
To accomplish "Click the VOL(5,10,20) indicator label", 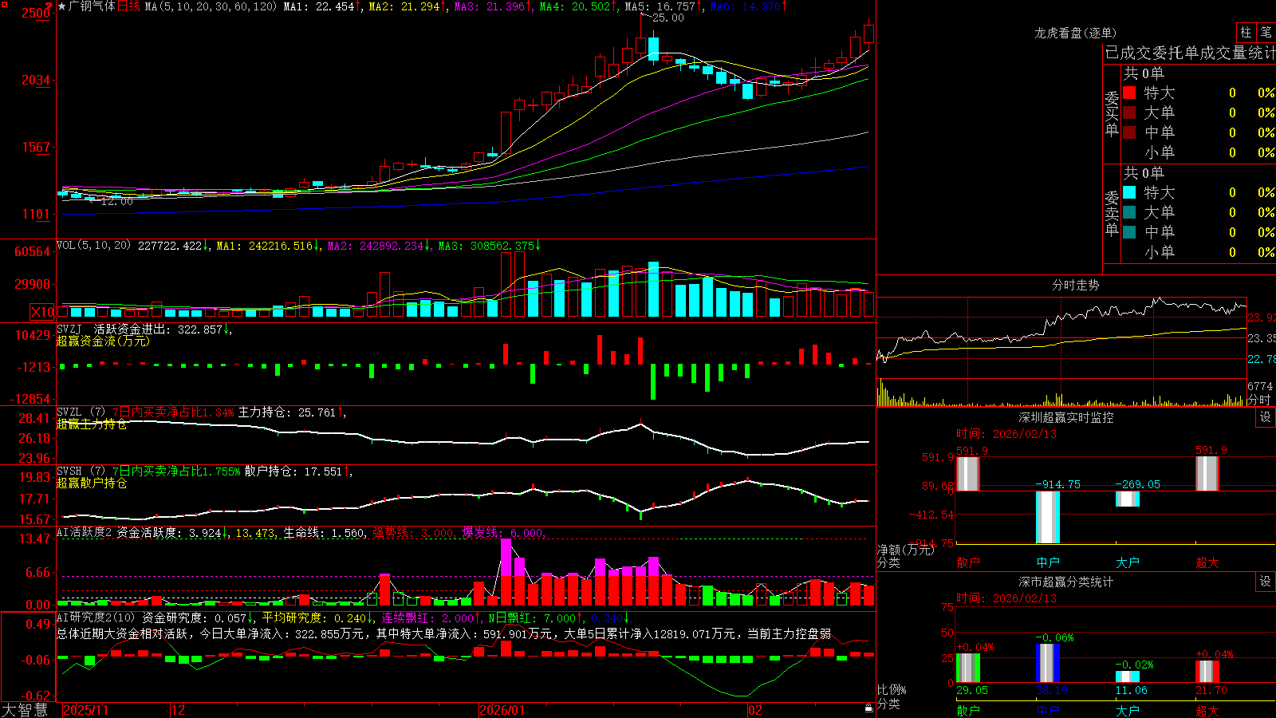I will click(x=93, y=246).
